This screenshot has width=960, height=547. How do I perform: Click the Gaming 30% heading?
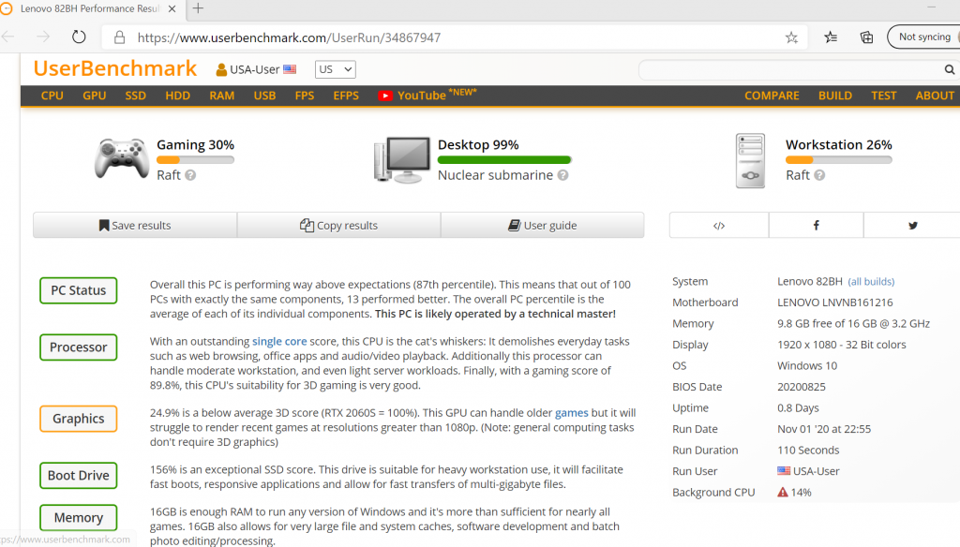(x=195, y=145)
